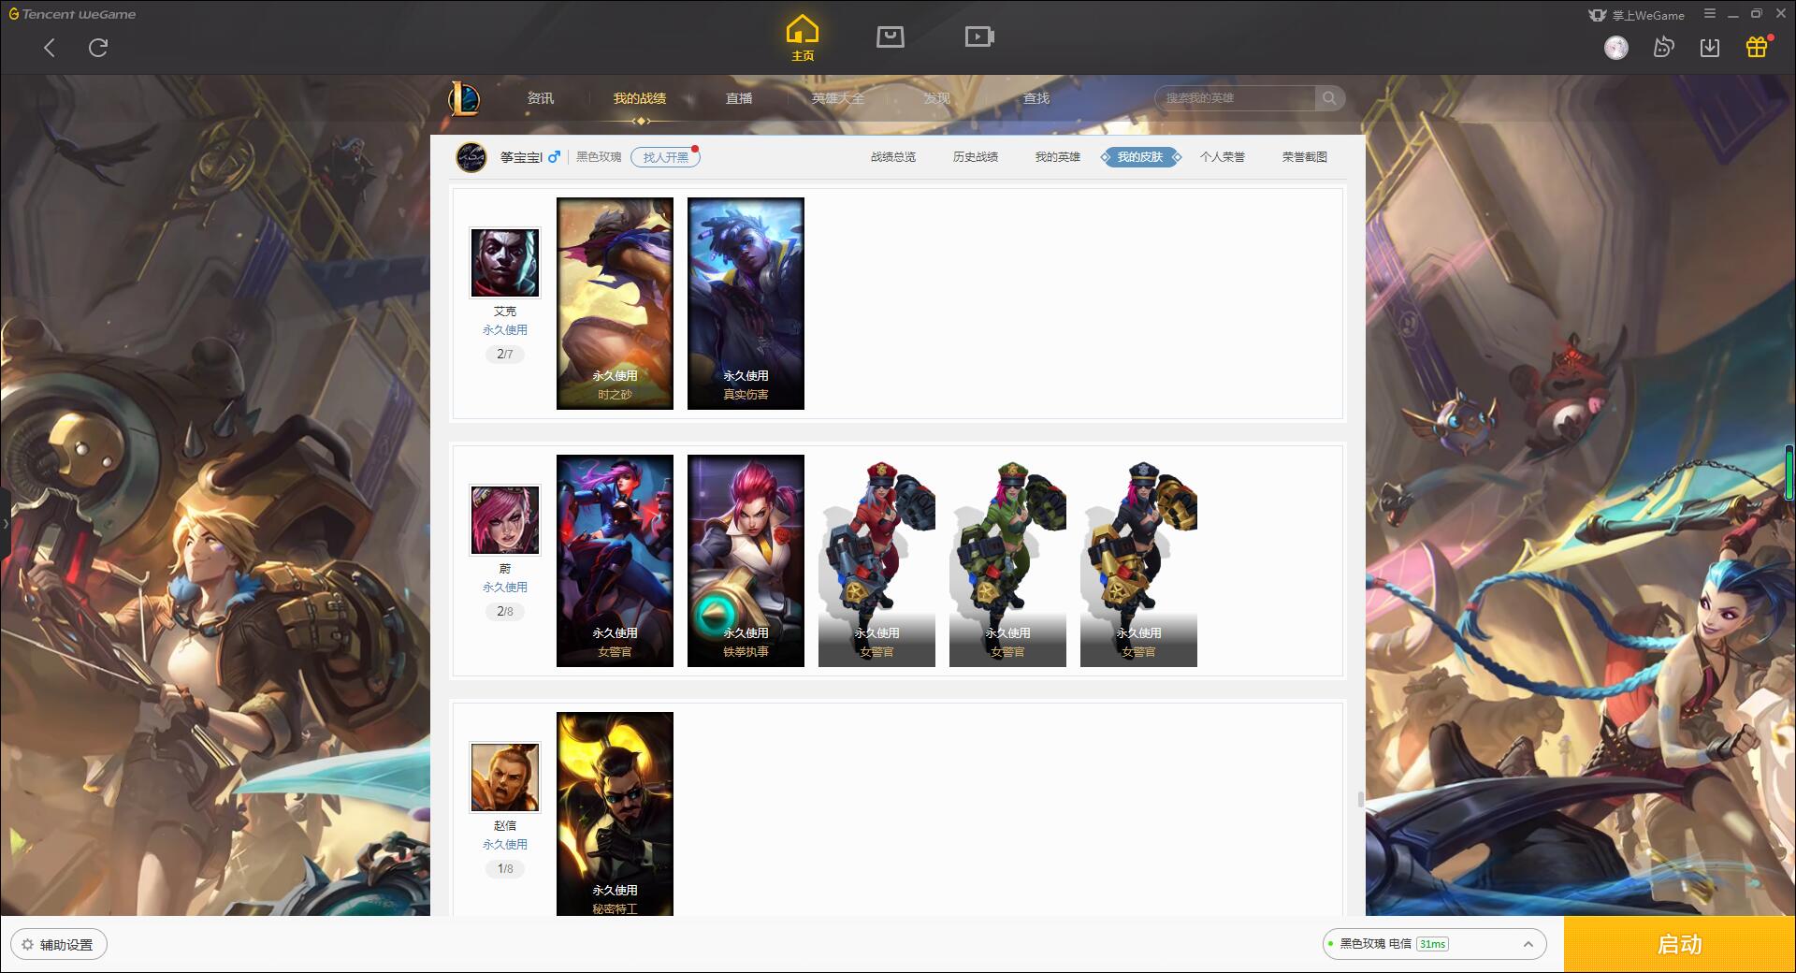The height and width of the screenshot is (973, 1796).
Task: Expand the left edge side panel handle
Action: pyautogui.click(x=5, y=524)
